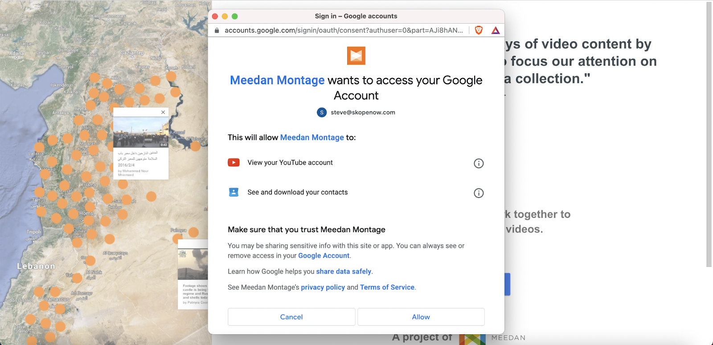Click the steve@skopenow.com email text

(x=363, y=112)
